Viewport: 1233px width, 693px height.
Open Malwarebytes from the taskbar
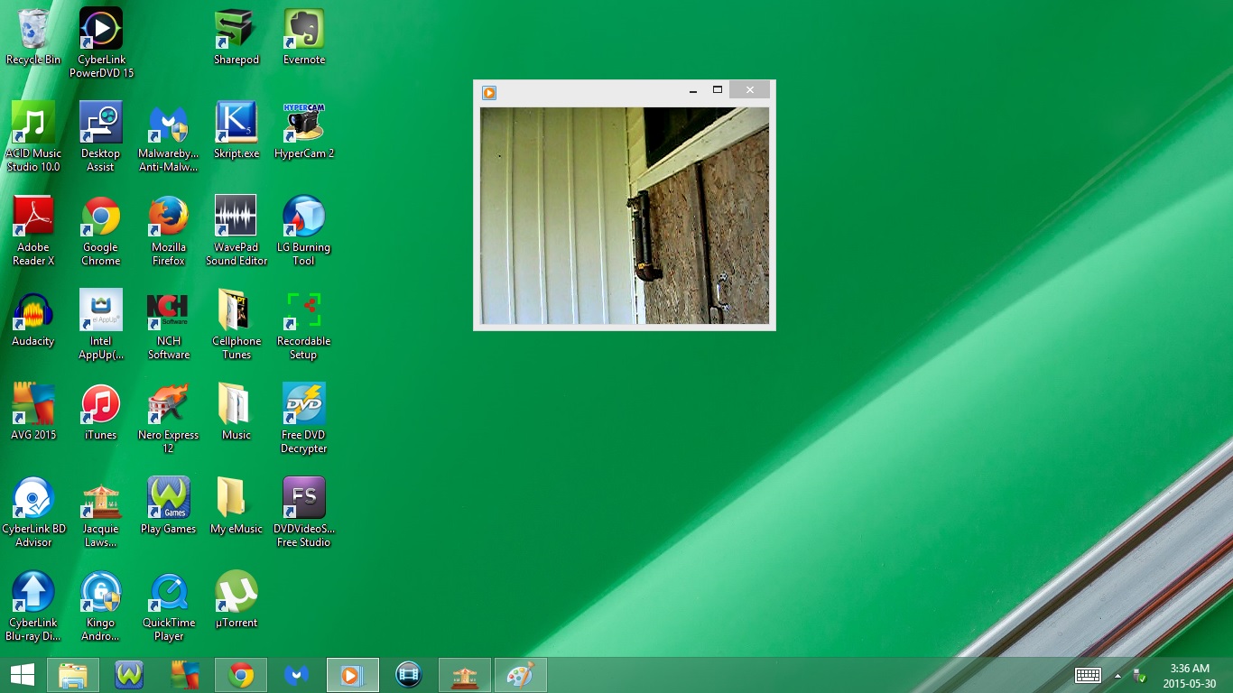click(x=297, y=675)
